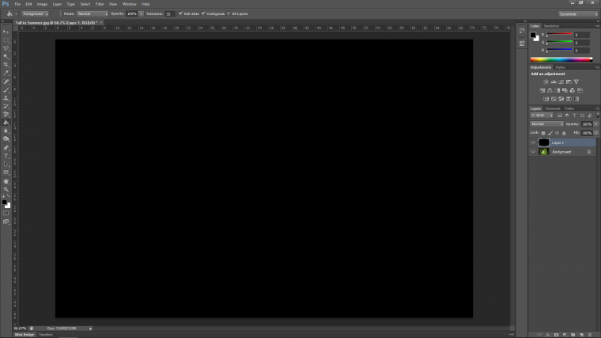Select the Hand tool
Viewport: 601px width, 338px height.
6,181
